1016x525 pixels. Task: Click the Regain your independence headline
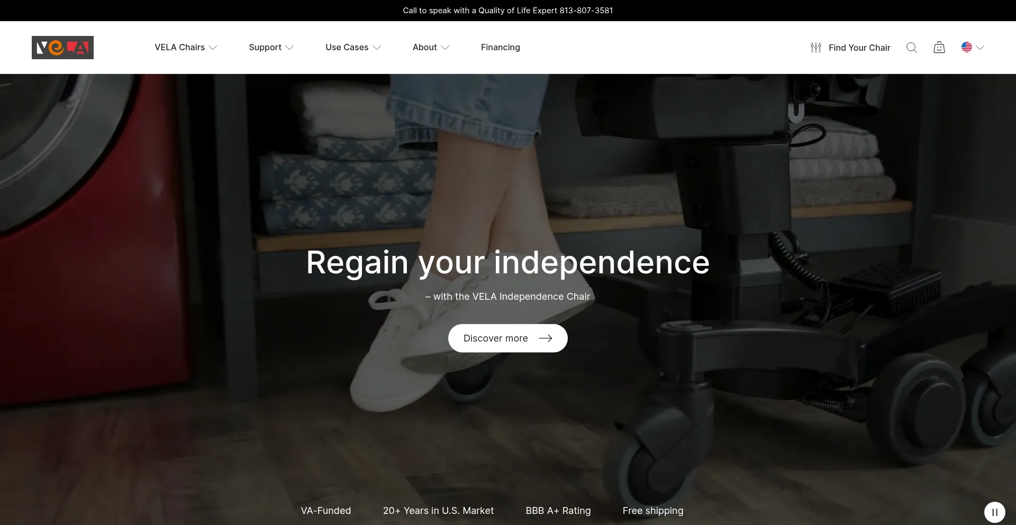[508, 263]
